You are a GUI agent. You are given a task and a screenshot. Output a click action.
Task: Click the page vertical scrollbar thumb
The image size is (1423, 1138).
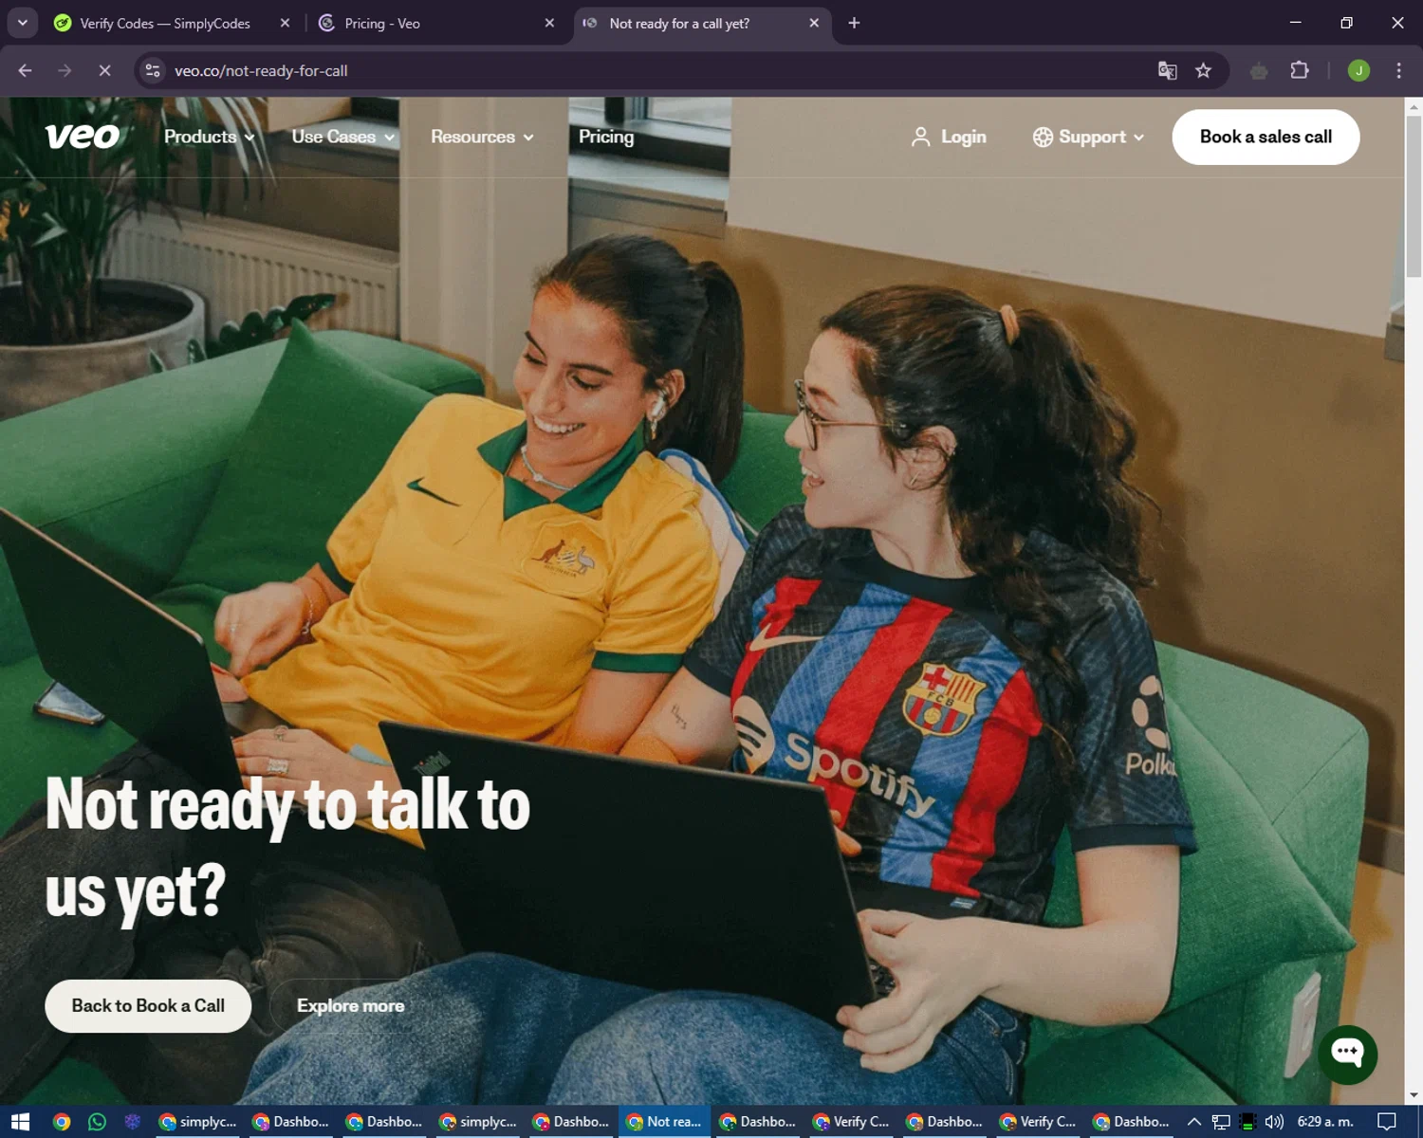1414,196
